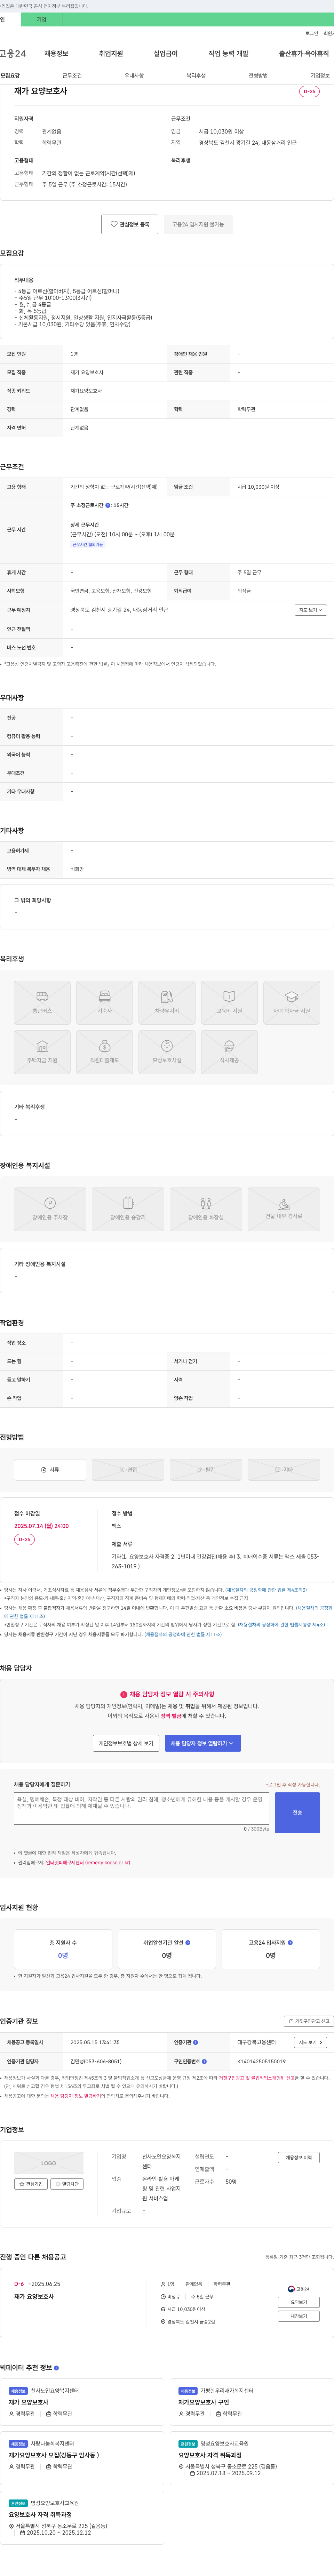Click the blue 전송 button
This screenshot has width=334, height=2576.
[297, 1812]
